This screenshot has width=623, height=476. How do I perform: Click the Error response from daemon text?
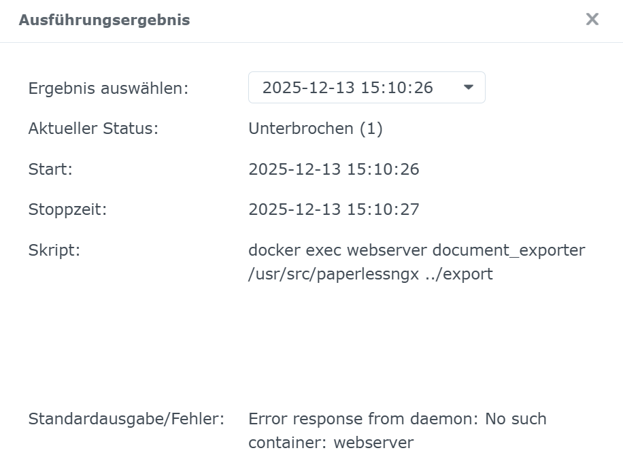point(364,419)
